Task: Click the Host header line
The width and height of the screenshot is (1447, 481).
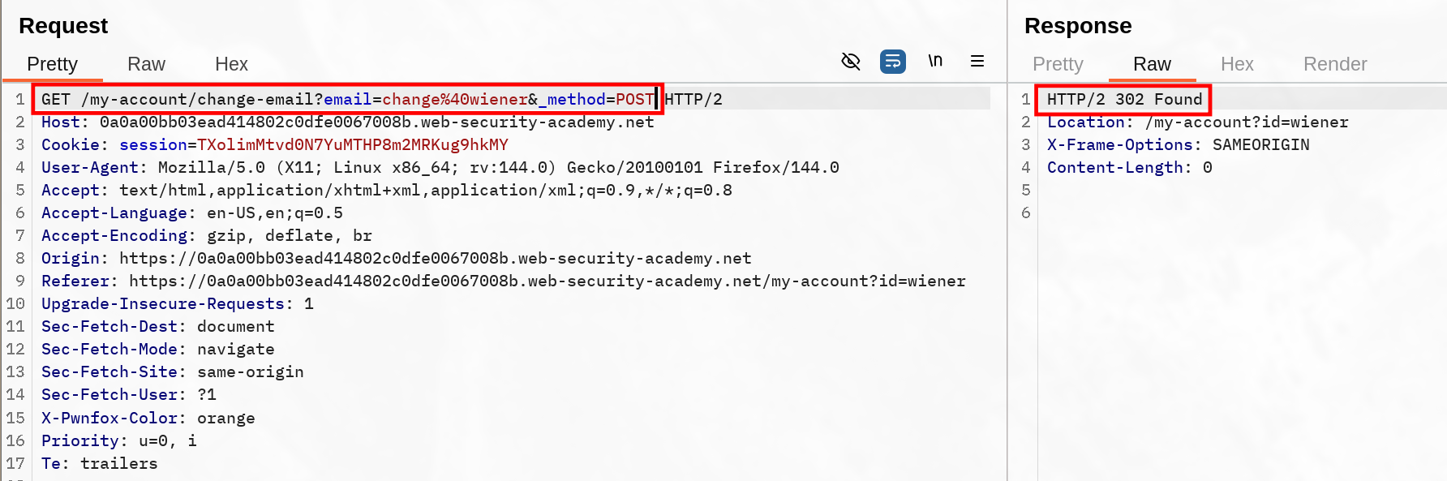Action: (347, 122)
